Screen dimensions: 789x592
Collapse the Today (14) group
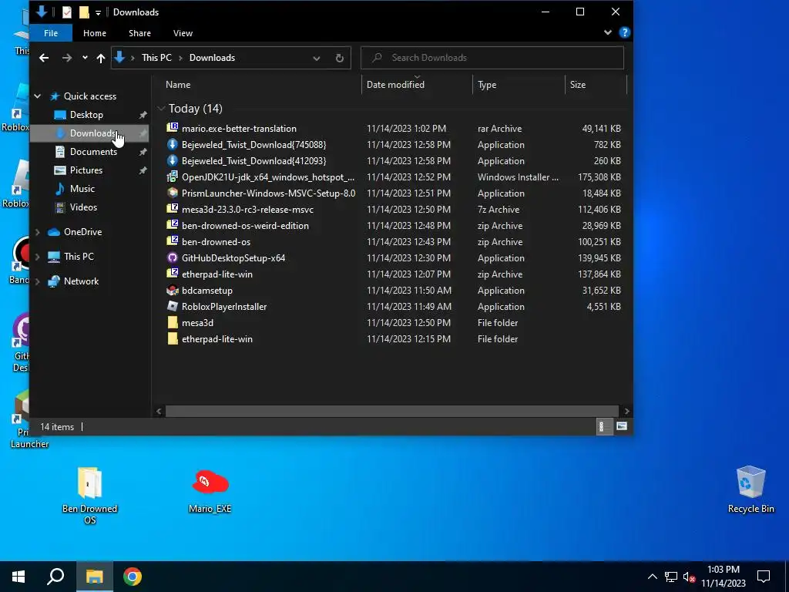tap(161, 108)
